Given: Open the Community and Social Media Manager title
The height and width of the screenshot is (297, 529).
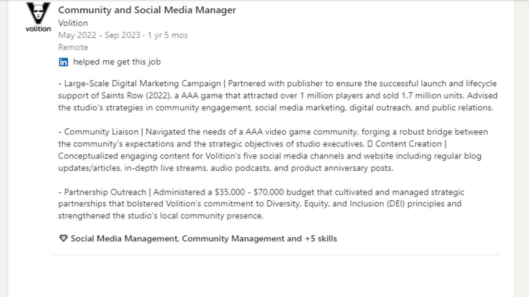Looking at the screenshot, I should (147, 10).
